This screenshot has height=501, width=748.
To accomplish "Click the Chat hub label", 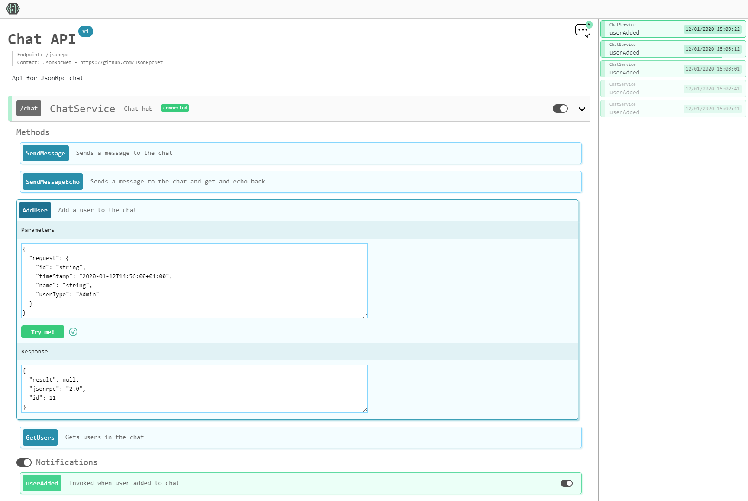I will click(x=138, y=109).
